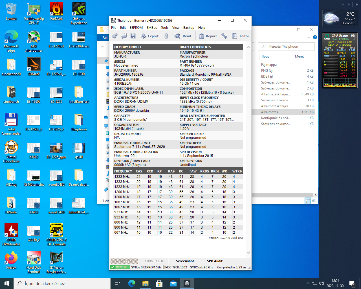Click the report scroll-up arrow
This screenshot has height=289, width=361.
click(248, 47)
